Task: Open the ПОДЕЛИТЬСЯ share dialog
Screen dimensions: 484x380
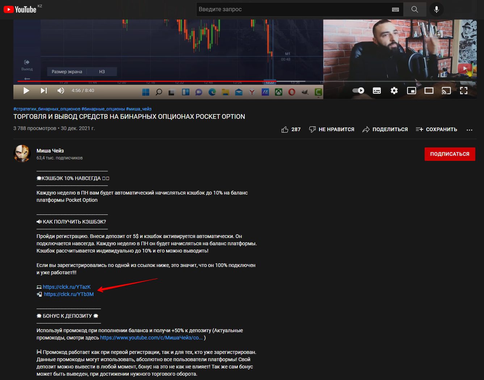Action: pos(385,129)
